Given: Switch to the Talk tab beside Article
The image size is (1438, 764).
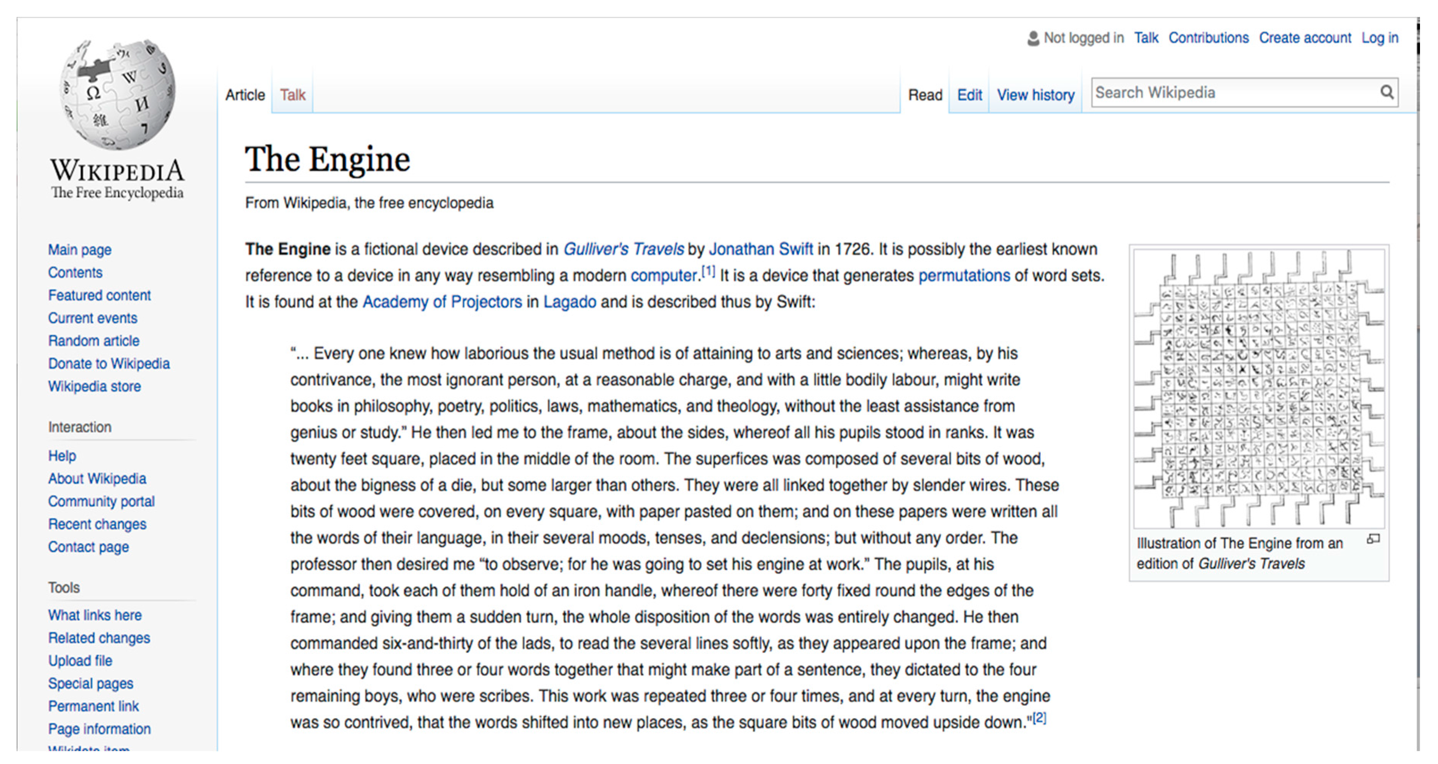Looking at the screenshot, I should click(x=292, y=95).
